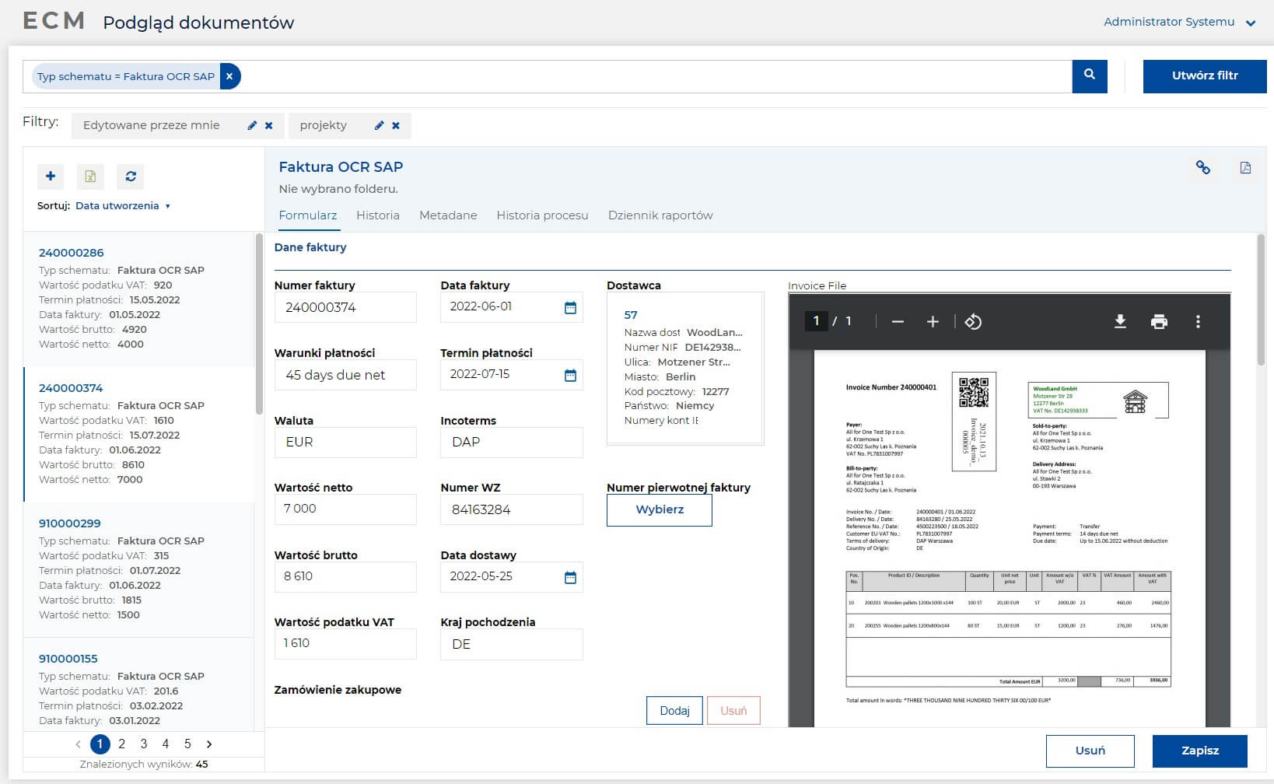This screenshot has height=784, width=1274.
Task: Open the PDF export icon in header
Action: coord(1245,167)
